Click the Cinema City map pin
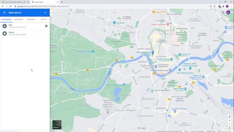The height and width of the screenshot is (132, 234). pos(180,55)
